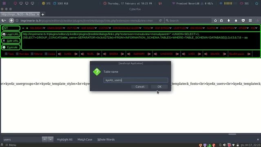Viewport: 261px width, 147px height.
Task: Click left arrow of &#xHEX encoder
Action: 206,54
